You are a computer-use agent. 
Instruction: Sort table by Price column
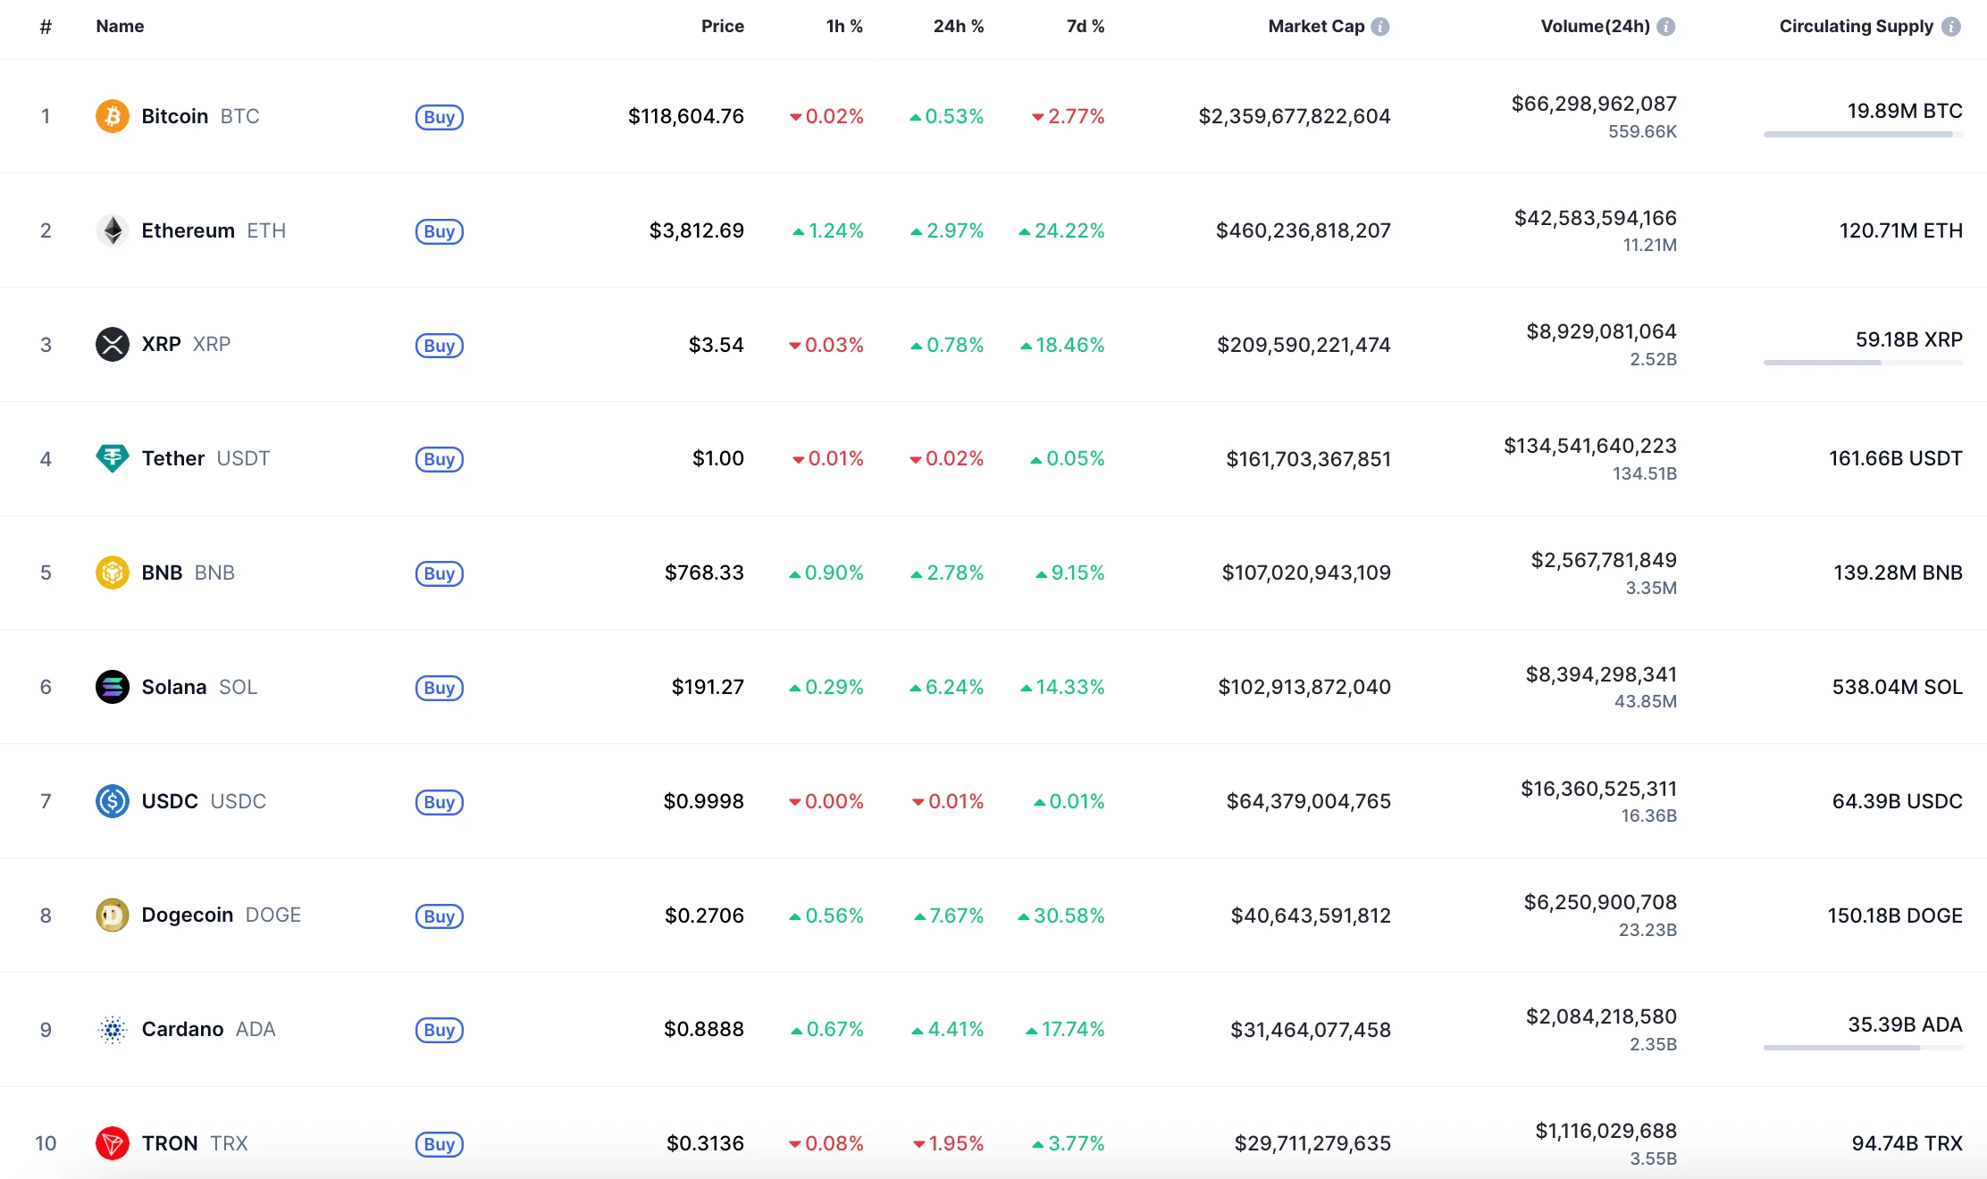[x=722, y=27]
